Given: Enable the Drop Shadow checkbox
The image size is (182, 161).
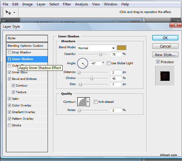Looking at the screenshot, I should [10, 52].
